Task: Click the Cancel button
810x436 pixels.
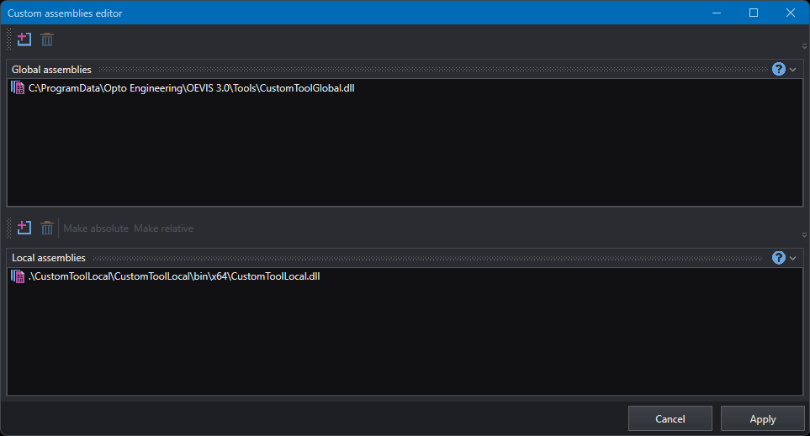Action: tap(670, 418)
